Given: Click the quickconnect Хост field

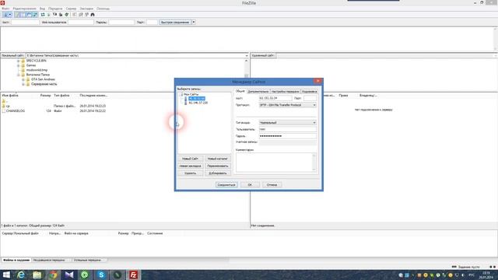Looking at the screenshot, I should [x=25, y=23].
